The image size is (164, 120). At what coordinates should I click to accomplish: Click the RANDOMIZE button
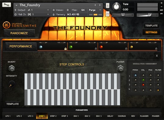(19, 33)
